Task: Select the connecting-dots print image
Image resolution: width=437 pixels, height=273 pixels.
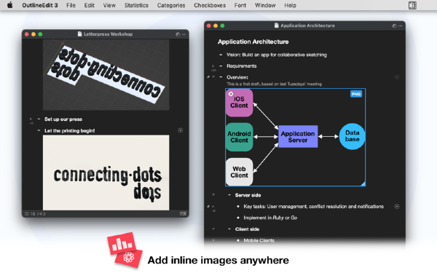Action: (x=106, y=173)
